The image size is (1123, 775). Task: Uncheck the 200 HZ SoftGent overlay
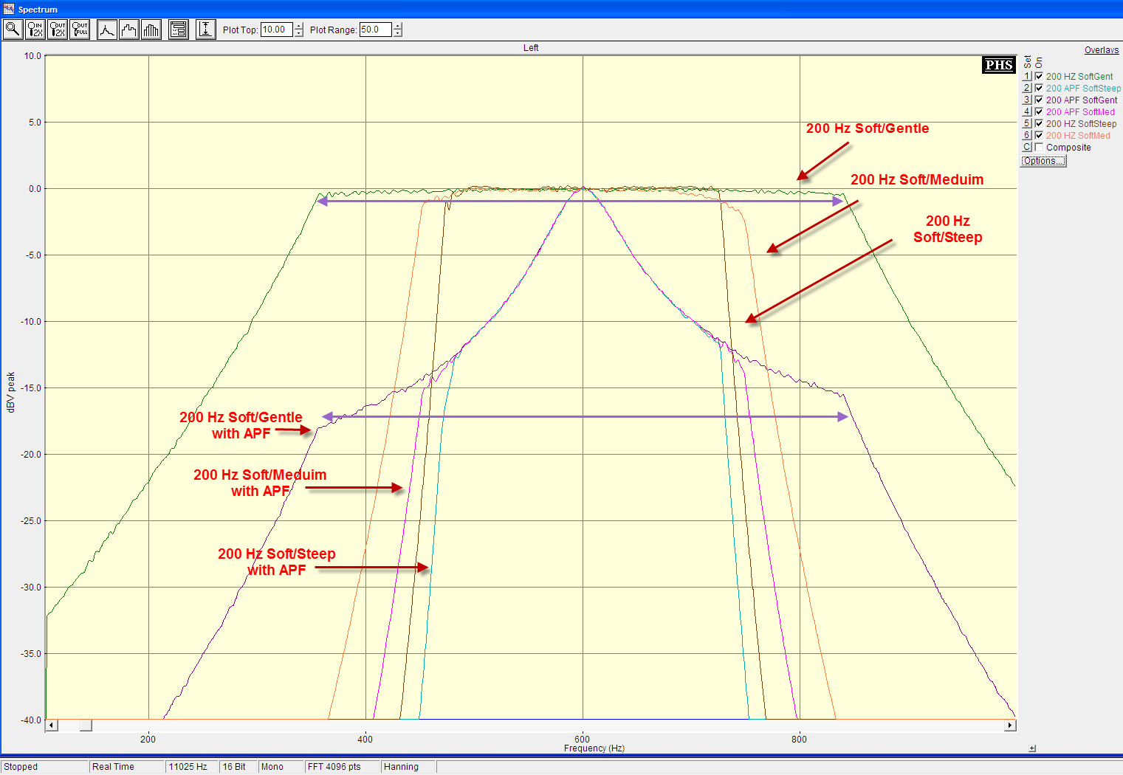coord(1039,77)
